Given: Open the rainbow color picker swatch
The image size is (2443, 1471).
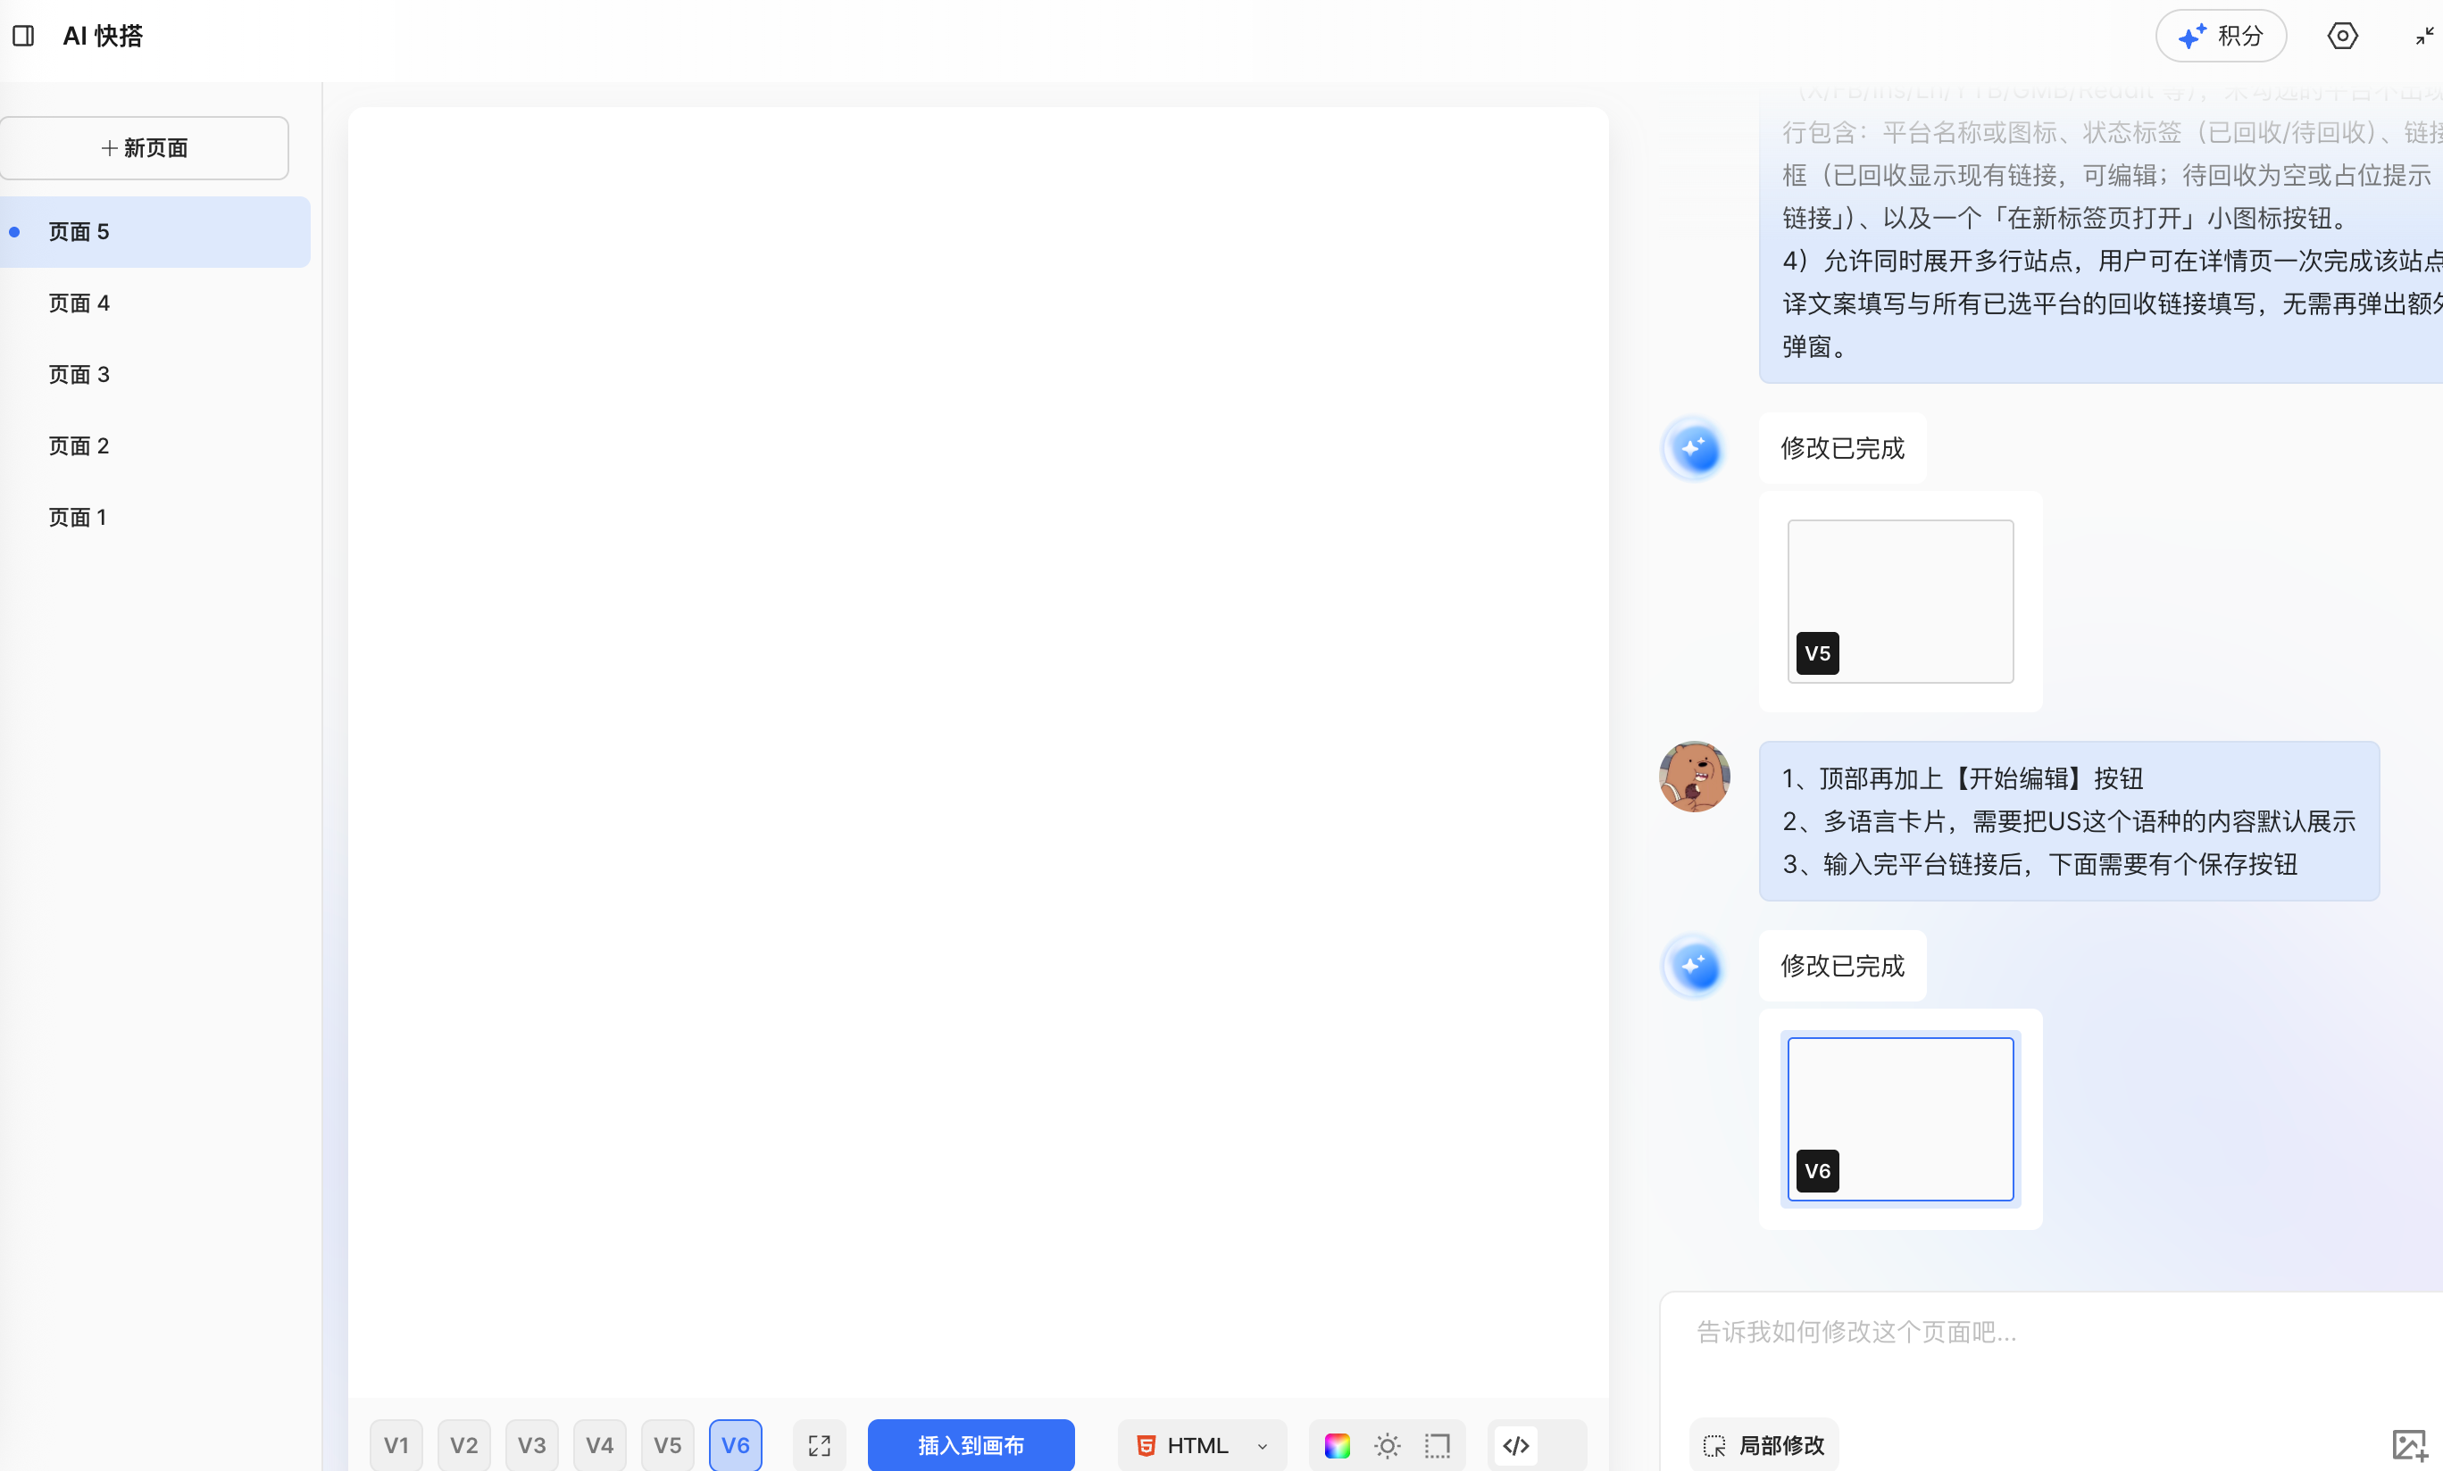Looking at the screenshot, I should coord(1336,1445).
